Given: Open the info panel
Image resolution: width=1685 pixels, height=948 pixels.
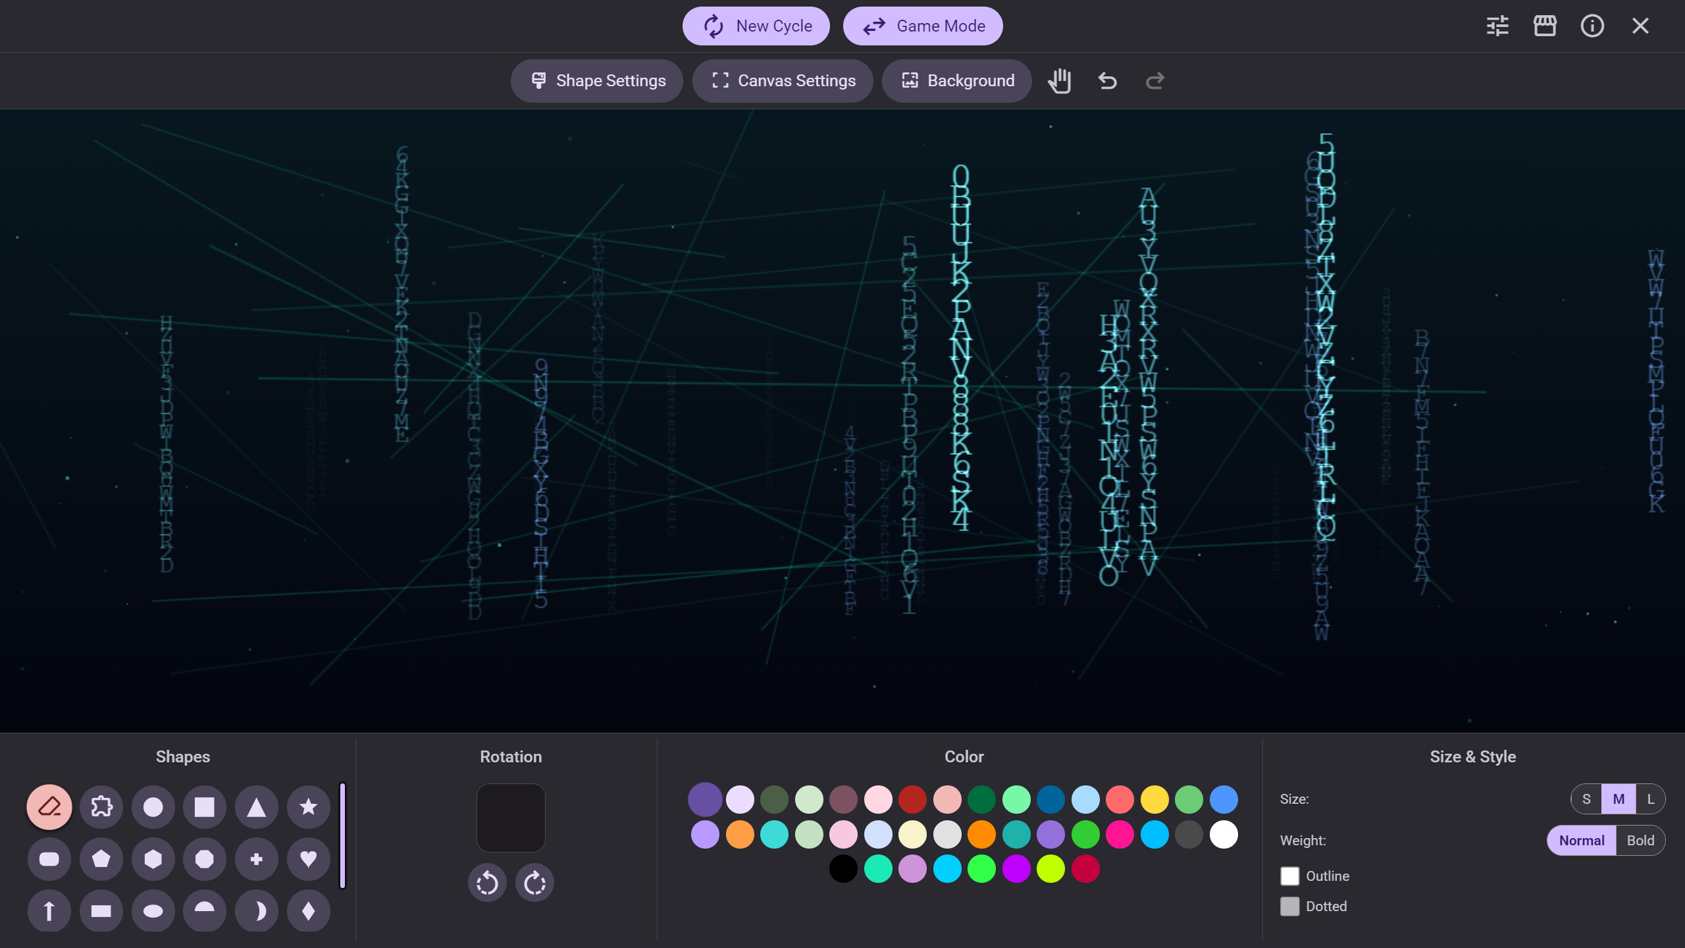Looking at the screenshot, I should (1592, 26).
